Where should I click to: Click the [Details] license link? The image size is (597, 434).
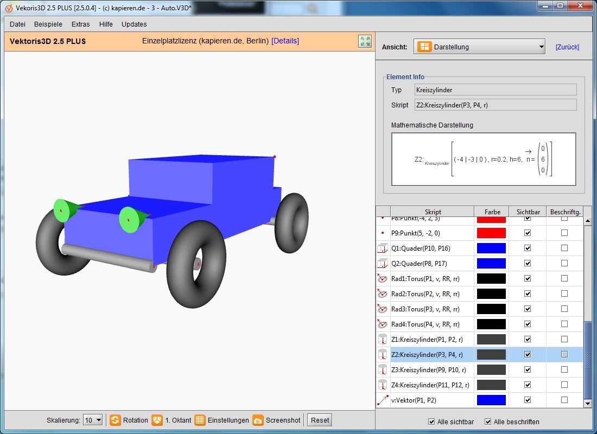pyautogui.click(x=285, y=41)
